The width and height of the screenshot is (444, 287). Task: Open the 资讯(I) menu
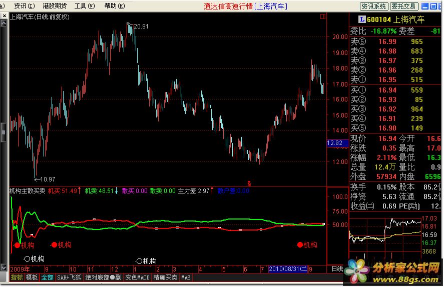(25, 5)
